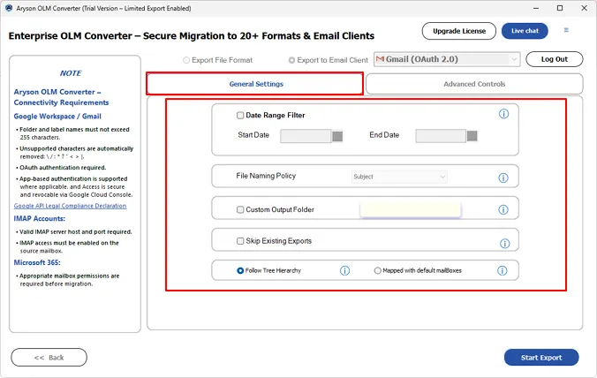The width and height of the screenshot is (597, 378).
Task: Select Mapped with default mailboxes radio button
Action: 378,270
